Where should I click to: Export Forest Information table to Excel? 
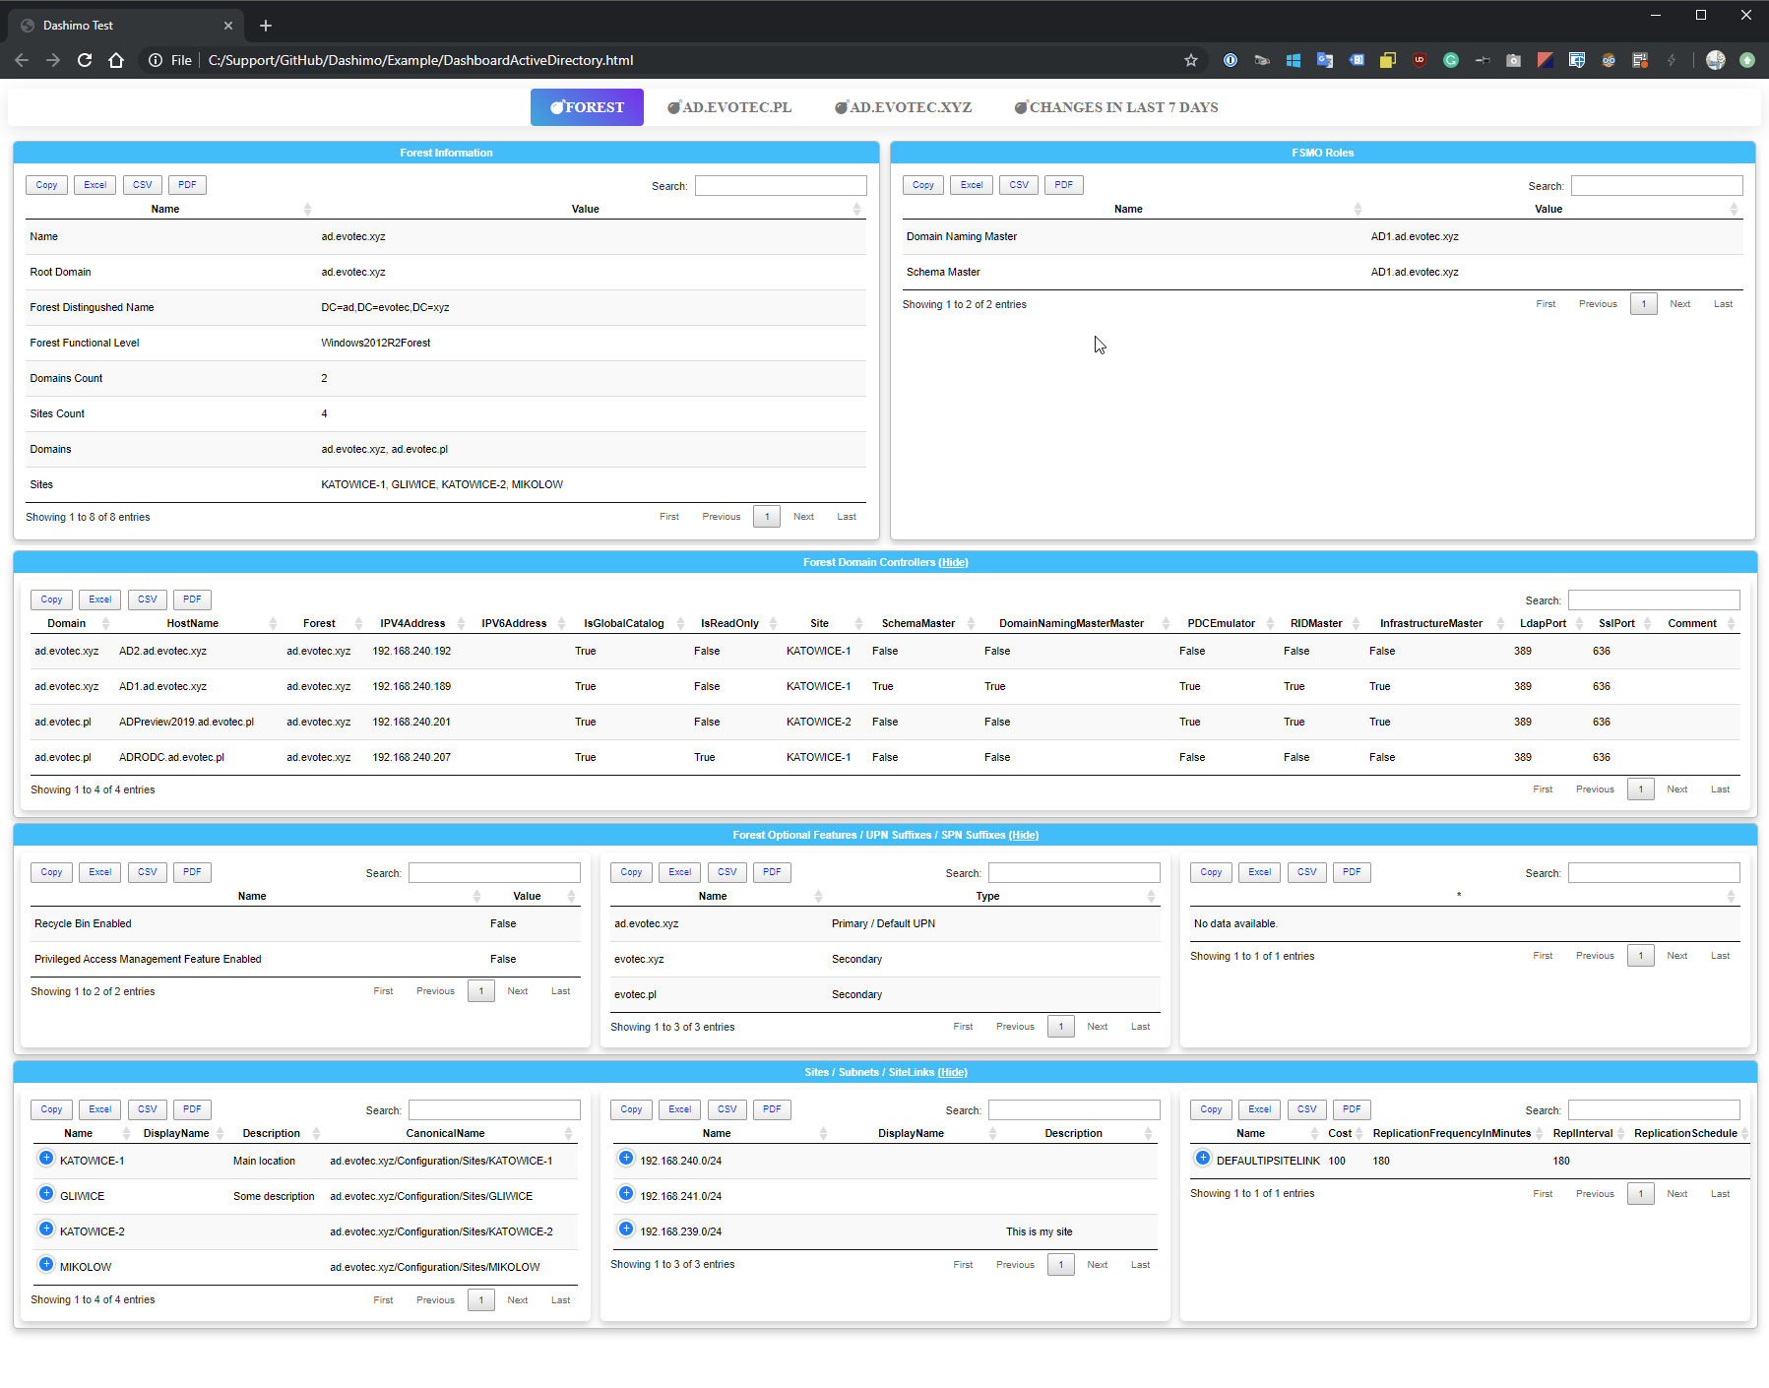[95, 185]
